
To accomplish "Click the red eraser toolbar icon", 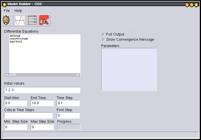I will (44, 20).
